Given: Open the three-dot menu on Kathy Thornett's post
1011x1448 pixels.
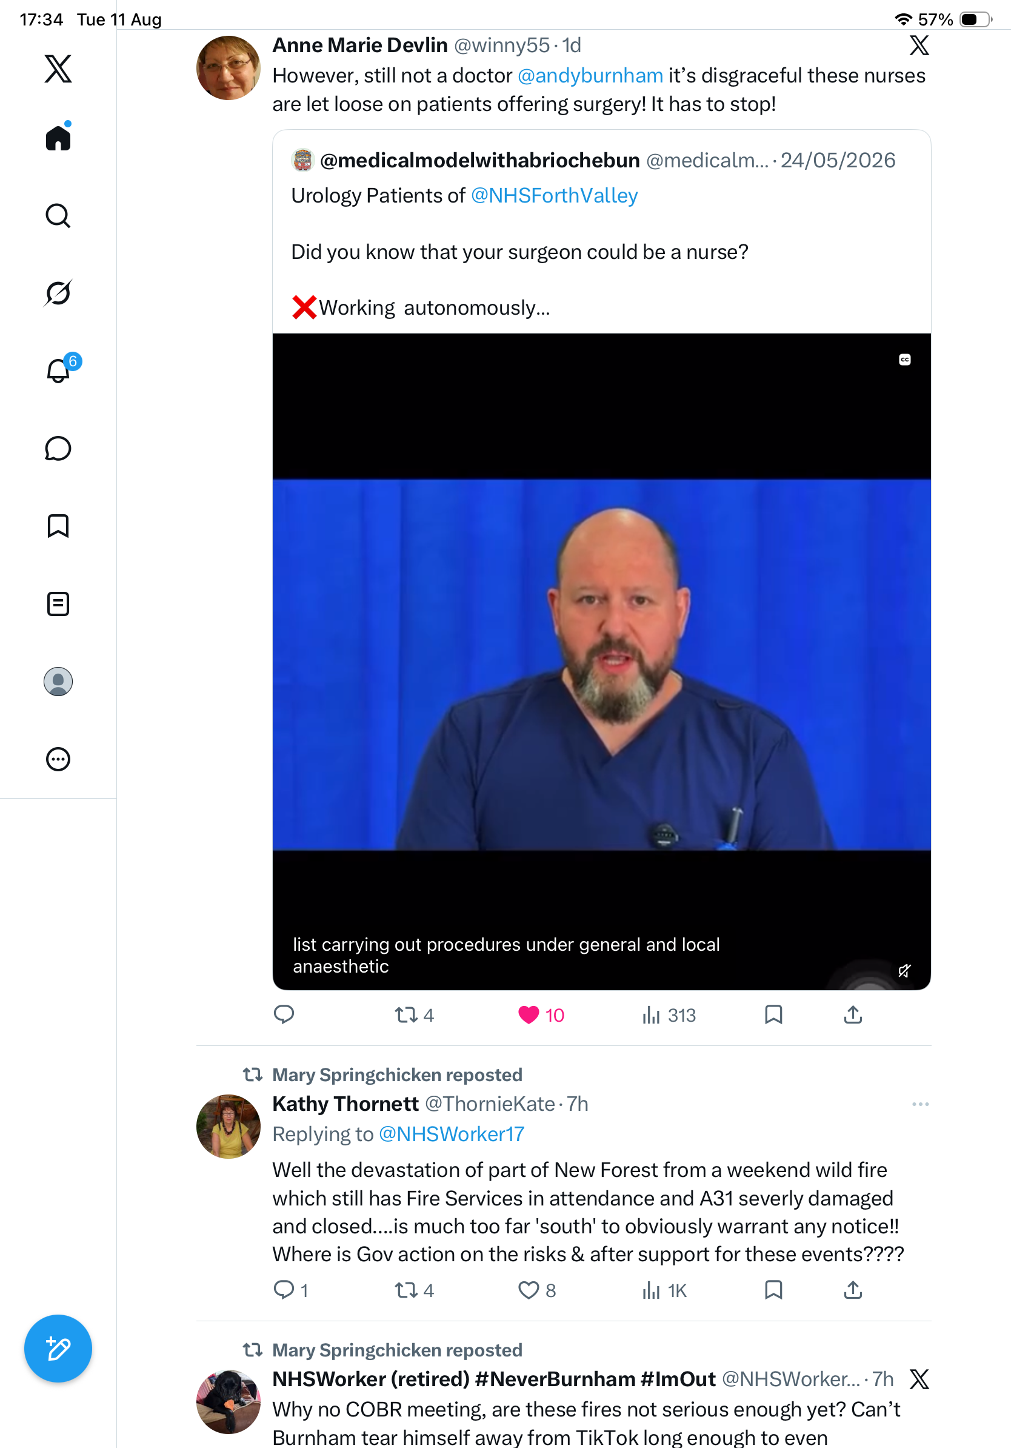Looking at the screenshot, I should 920,1104.
